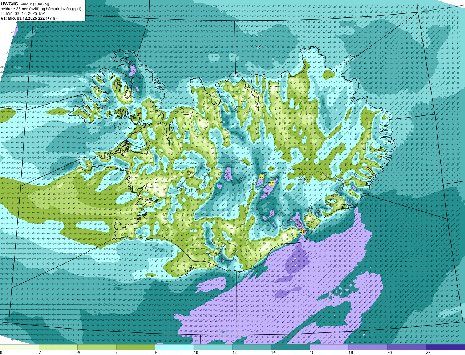Click the legend scale label '22'

(x=428, y=352)
